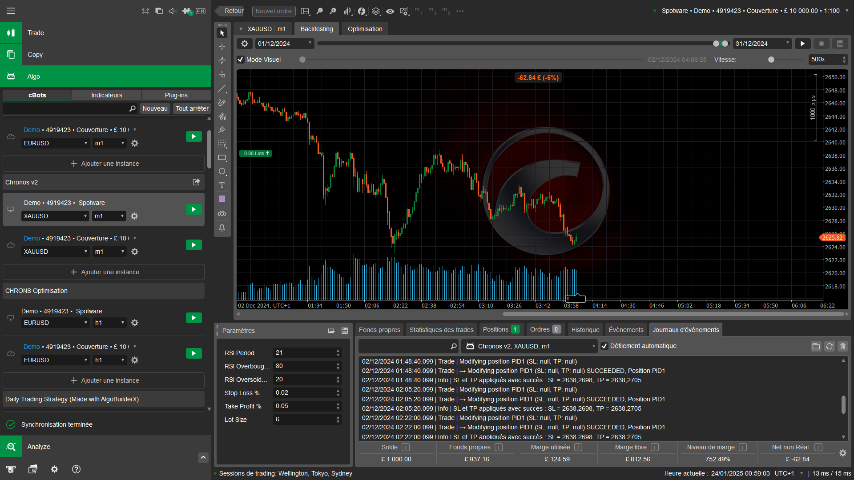854x480 pixels.
Task: Start the backtest with play button
Action: click(802, 44)
